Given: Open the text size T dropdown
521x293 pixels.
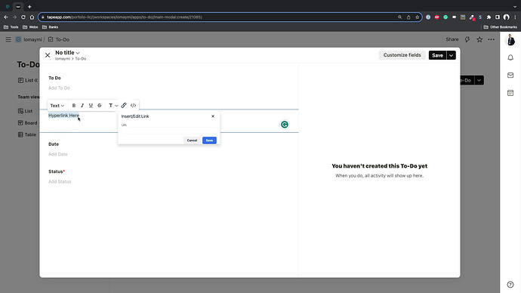Looking at the screenshot, I should point(113,105).
